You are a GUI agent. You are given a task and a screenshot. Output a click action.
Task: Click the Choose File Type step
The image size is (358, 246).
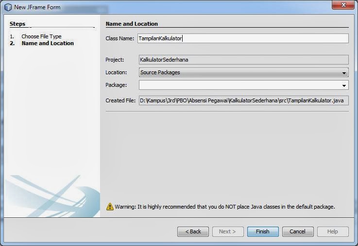pyautogui.click(x=41, y=36)
